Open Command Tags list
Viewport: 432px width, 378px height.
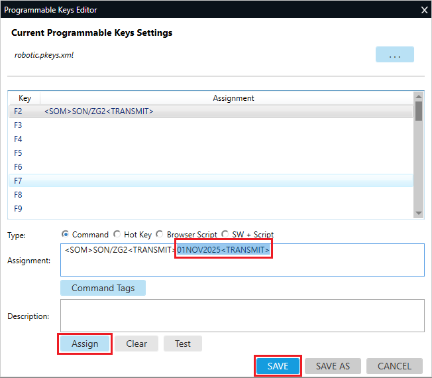pyautogui.click(x=103, y=288)
